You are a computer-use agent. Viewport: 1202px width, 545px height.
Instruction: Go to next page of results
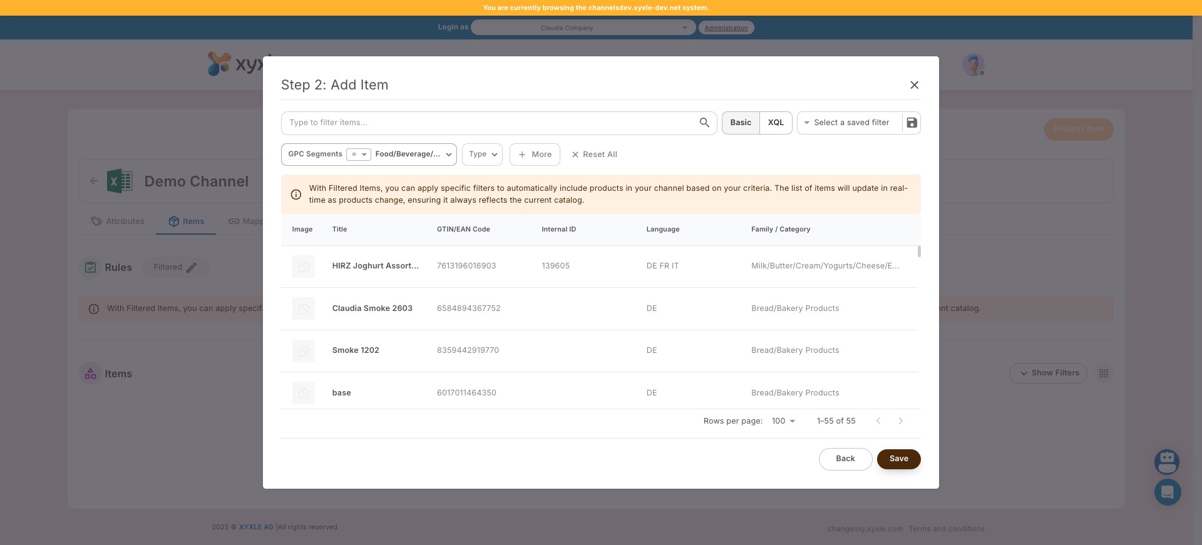pos(900,421)
